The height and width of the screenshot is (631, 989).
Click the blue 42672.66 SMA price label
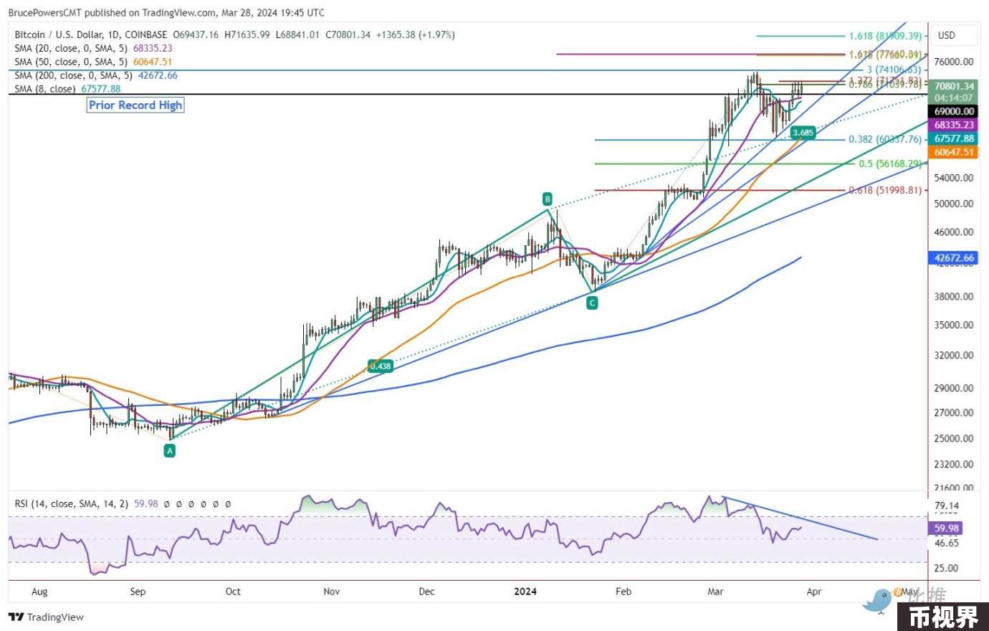point(955,257)
